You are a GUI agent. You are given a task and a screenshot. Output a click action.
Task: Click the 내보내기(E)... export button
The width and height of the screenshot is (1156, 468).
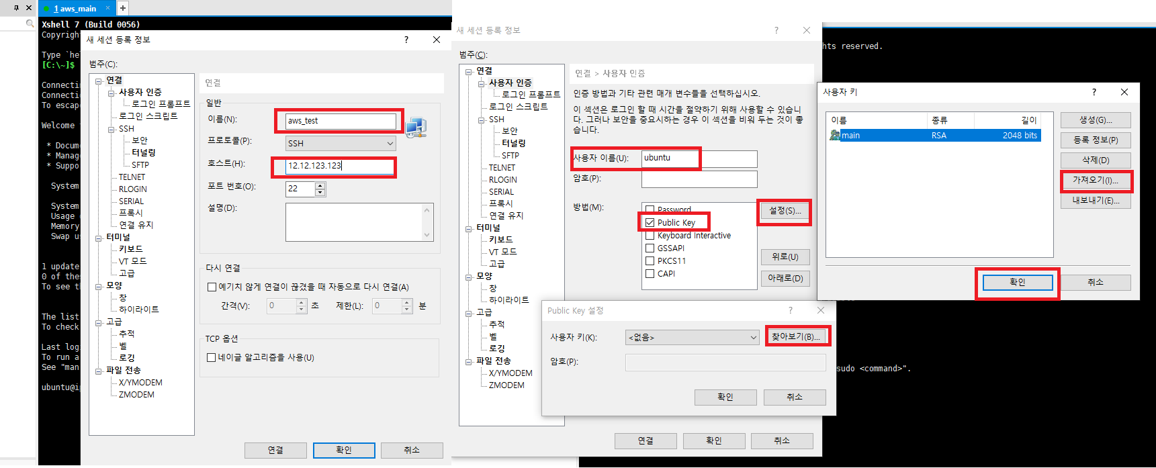tap(1096, 201)
